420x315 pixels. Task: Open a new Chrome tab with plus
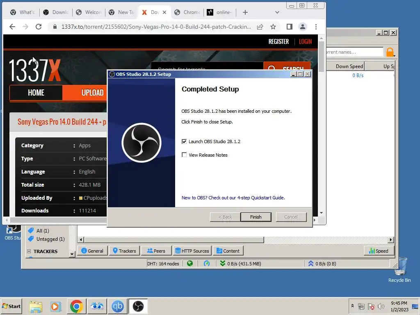(245, 12)
